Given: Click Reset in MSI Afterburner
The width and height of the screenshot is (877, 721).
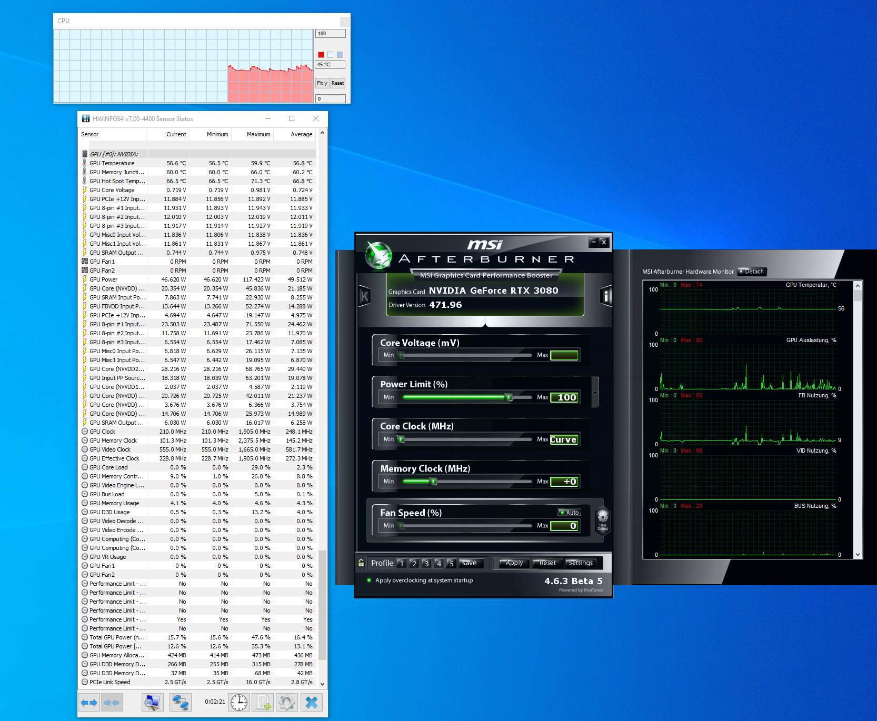Looking at the screenshot, I should click(x=547, y=563).
